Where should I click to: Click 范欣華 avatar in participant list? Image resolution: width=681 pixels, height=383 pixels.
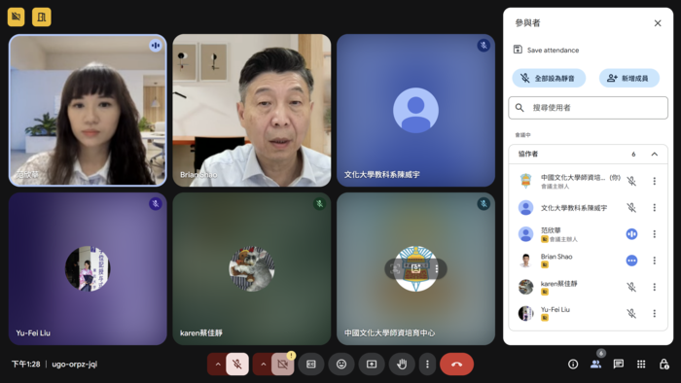pos(526,234)
